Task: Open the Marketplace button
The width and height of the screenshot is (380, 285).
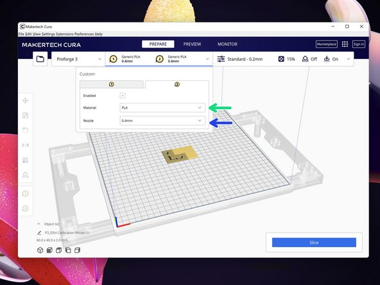Action: [x=327, y=44]
